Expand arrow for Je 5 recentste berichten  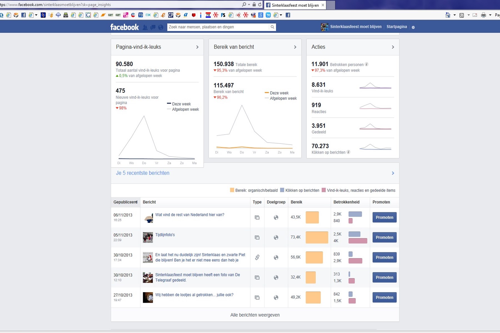[393, 173]
